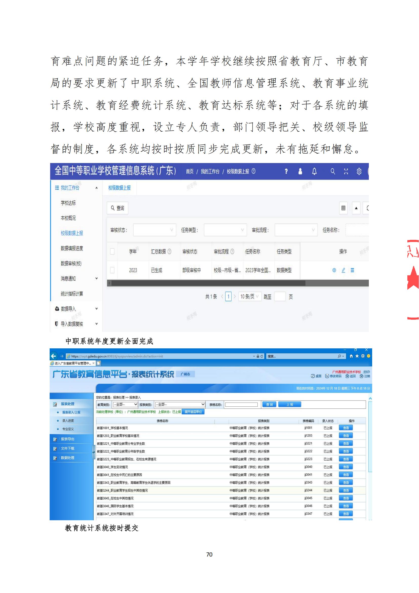Screen dimensions: 419x593
Task: Click the browser back arrow button
Action: (53, 356)
